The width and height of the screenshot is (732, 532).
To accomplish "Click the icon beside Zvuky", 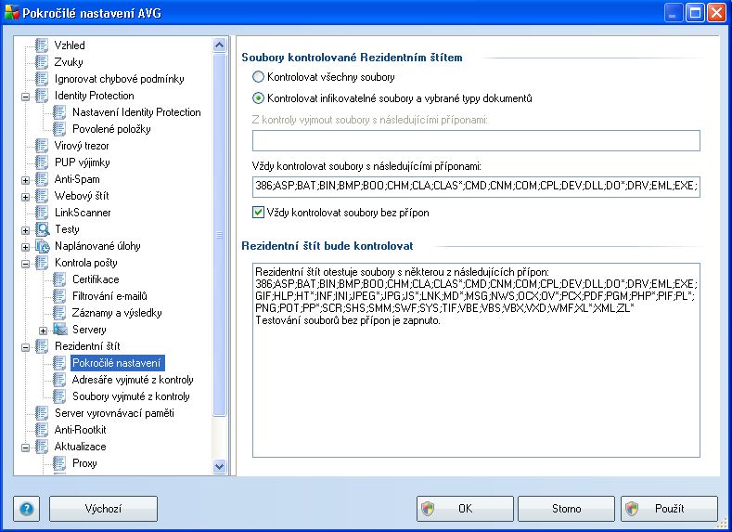I will click(x=42, y=62).
